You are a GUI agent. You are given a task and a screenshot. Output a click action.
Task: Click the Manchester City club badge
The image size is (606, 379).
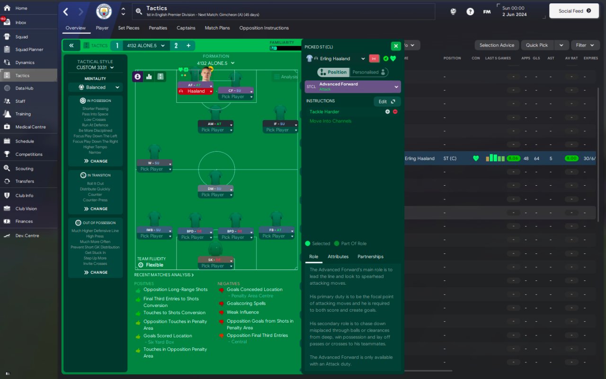pyautogui.click(x=104, y=11)
